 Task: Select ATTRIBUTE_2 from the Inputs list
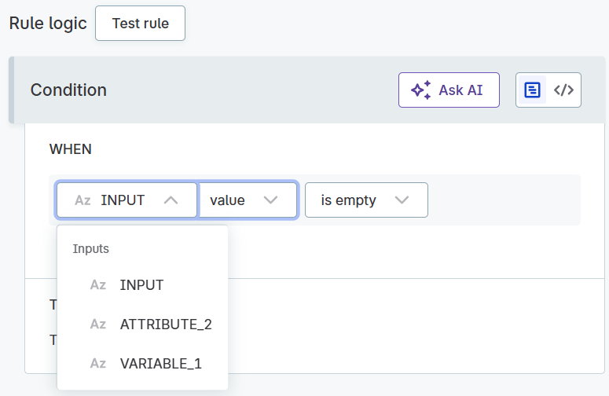142,324
